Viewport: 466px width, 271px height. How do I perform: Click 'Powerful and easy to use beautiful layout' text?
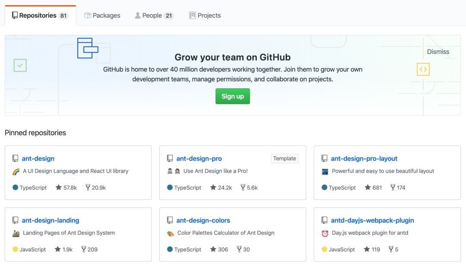[x=383, y=171]
